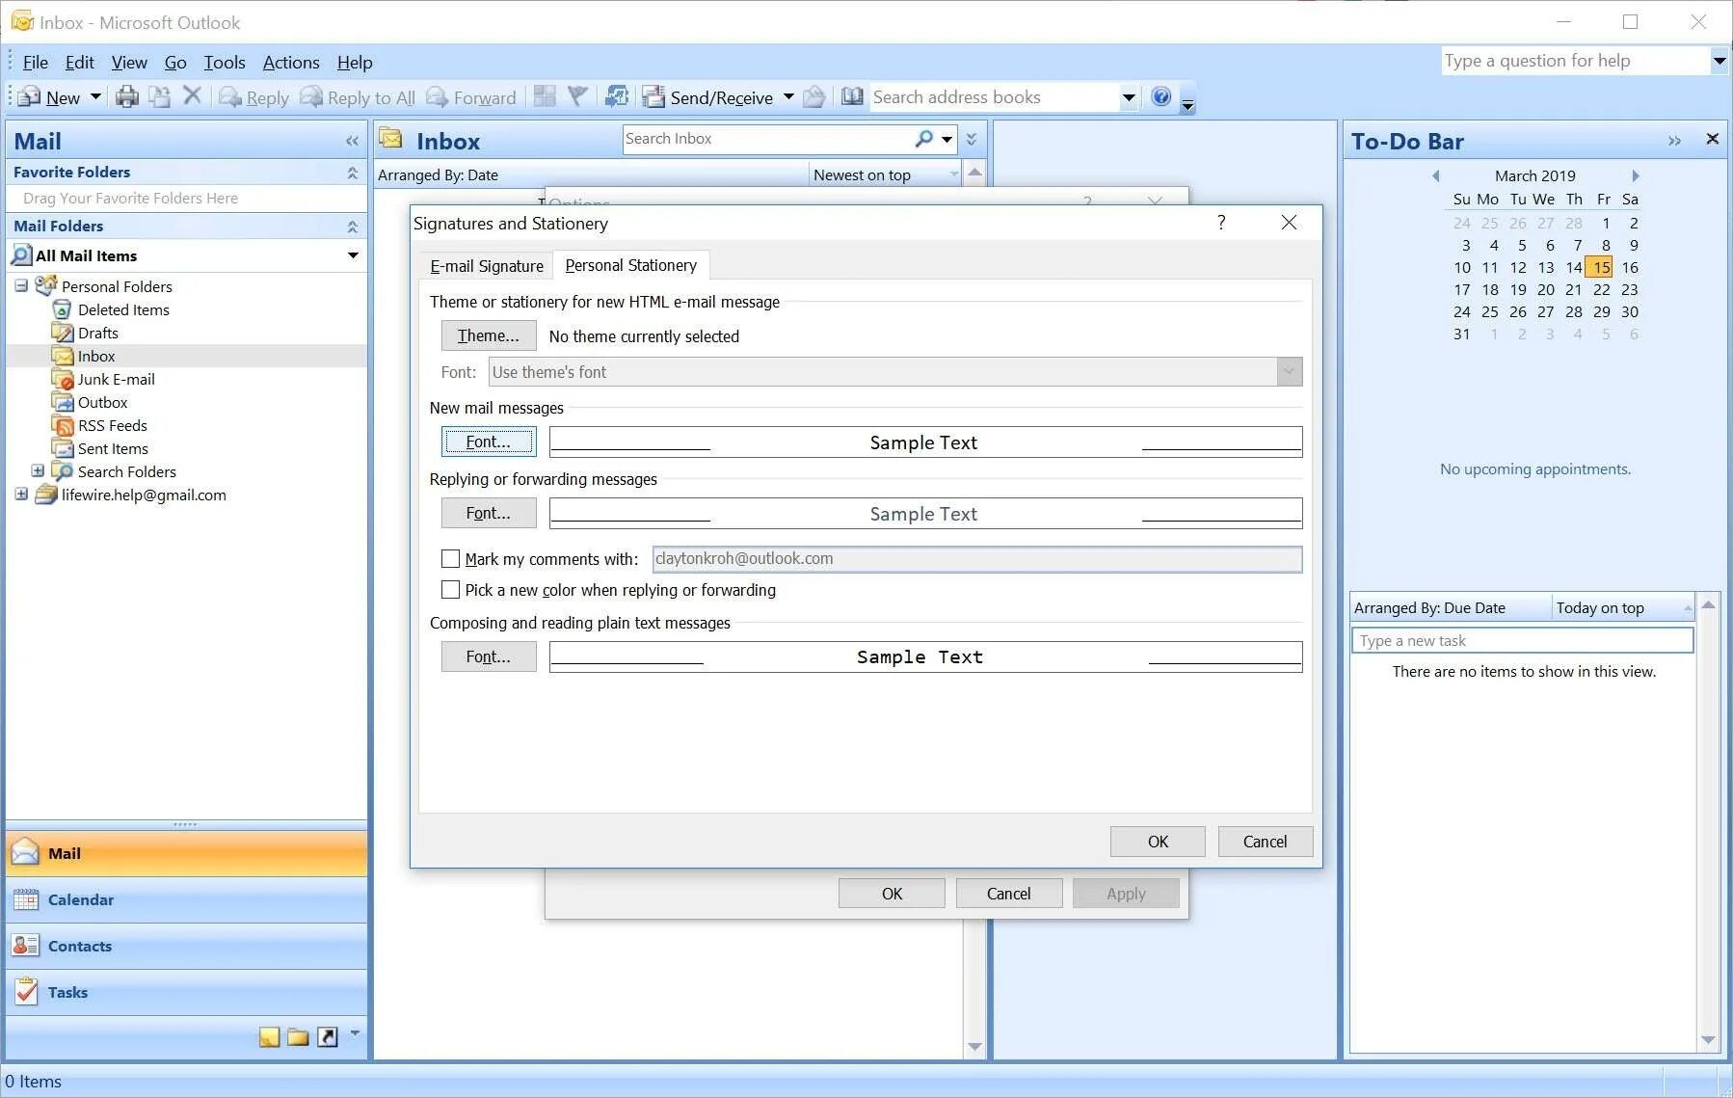Screen dimensions: 1733x1098
Task: Collapse the Personal Folders tree node
Action: click(x=21, y=285)
